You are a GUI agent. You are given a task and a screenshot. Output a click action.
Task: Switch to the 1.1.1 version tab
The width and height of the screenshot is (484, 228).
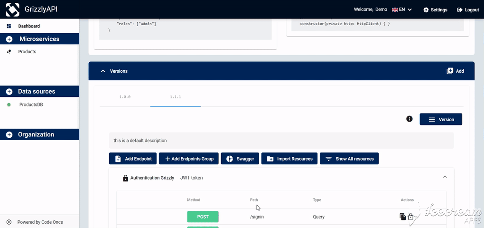(176, 97)
